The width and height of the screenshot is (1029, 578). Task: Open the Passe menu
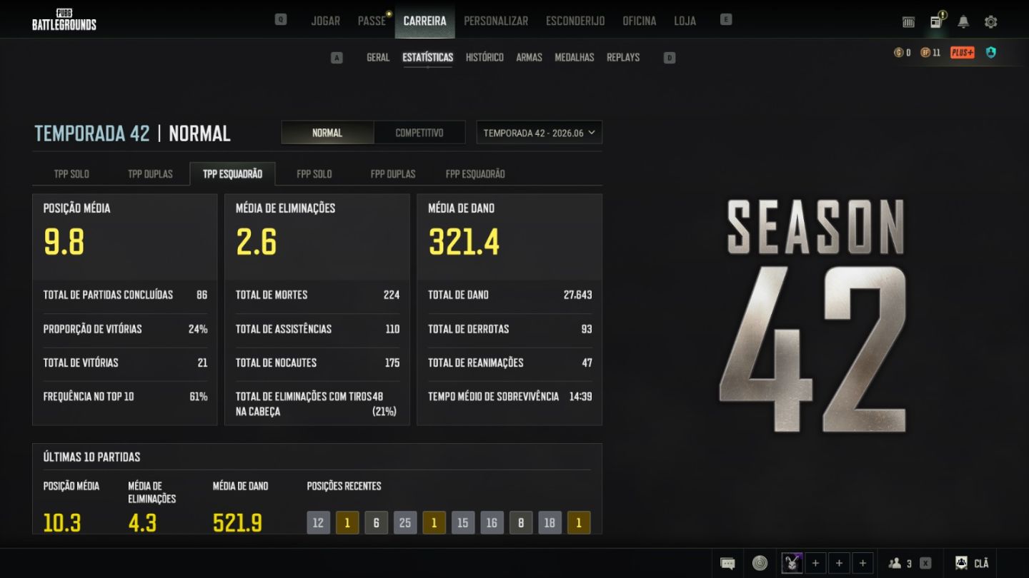point(372,21)
